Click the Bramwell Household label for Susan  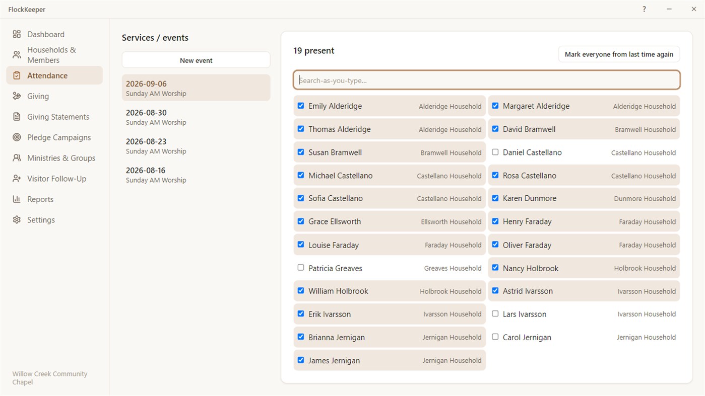coord(451,152)
